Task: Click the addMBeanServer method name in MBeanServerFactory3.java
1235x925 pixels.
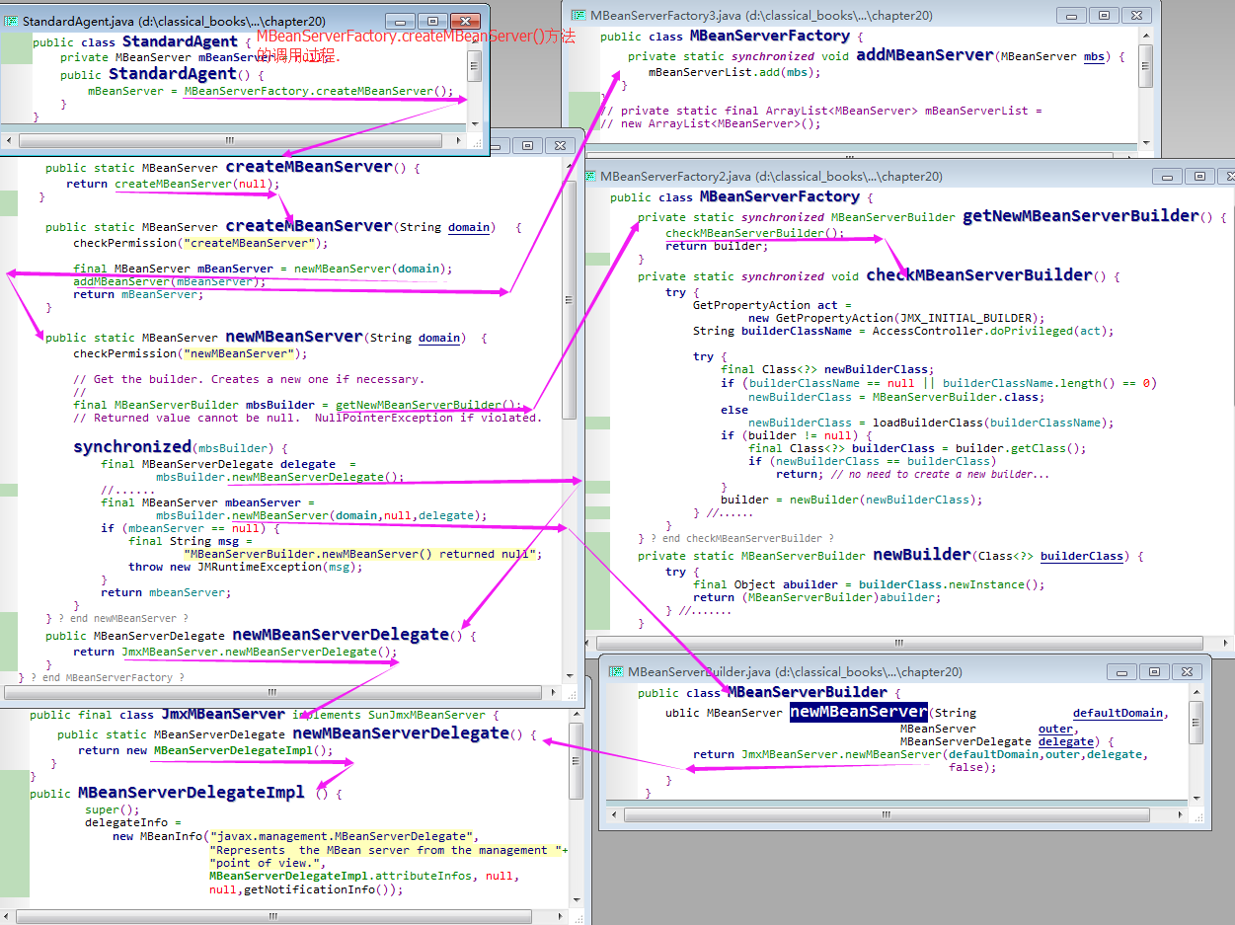Action: click(925, 55)
